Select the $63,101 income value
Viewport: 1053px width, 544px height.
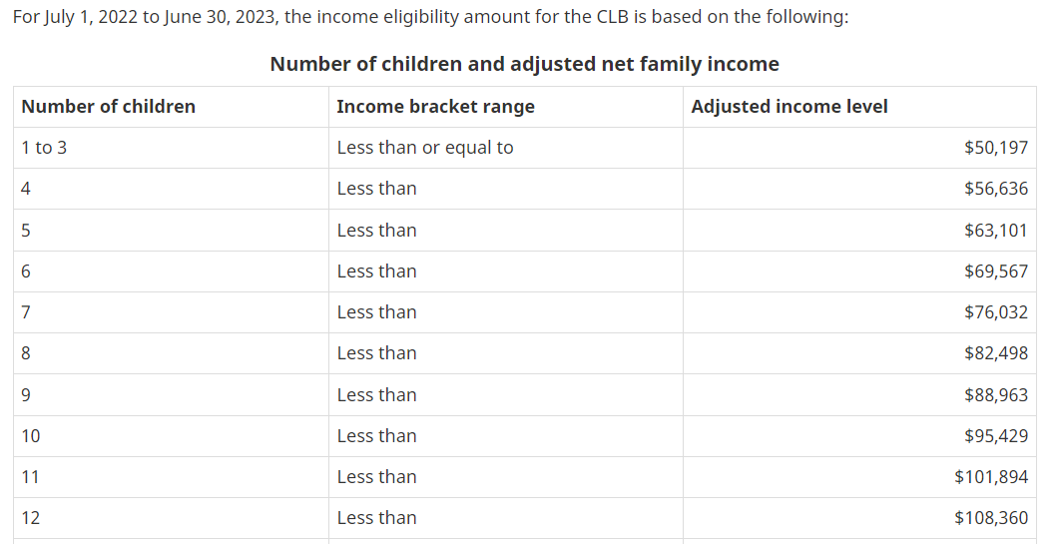point(995,231)
